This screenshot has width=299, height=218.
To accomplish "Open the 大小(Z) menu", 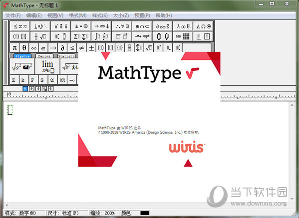I will [x=121, y=15].
